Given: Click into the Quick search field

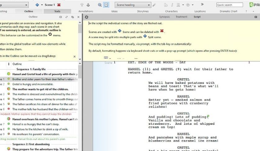Looking at the screenshot, I should (230, 5).
